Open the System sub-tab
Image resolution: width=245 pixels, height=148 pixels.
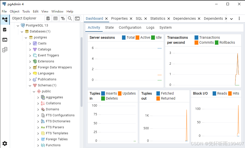(x=165, y=27)
